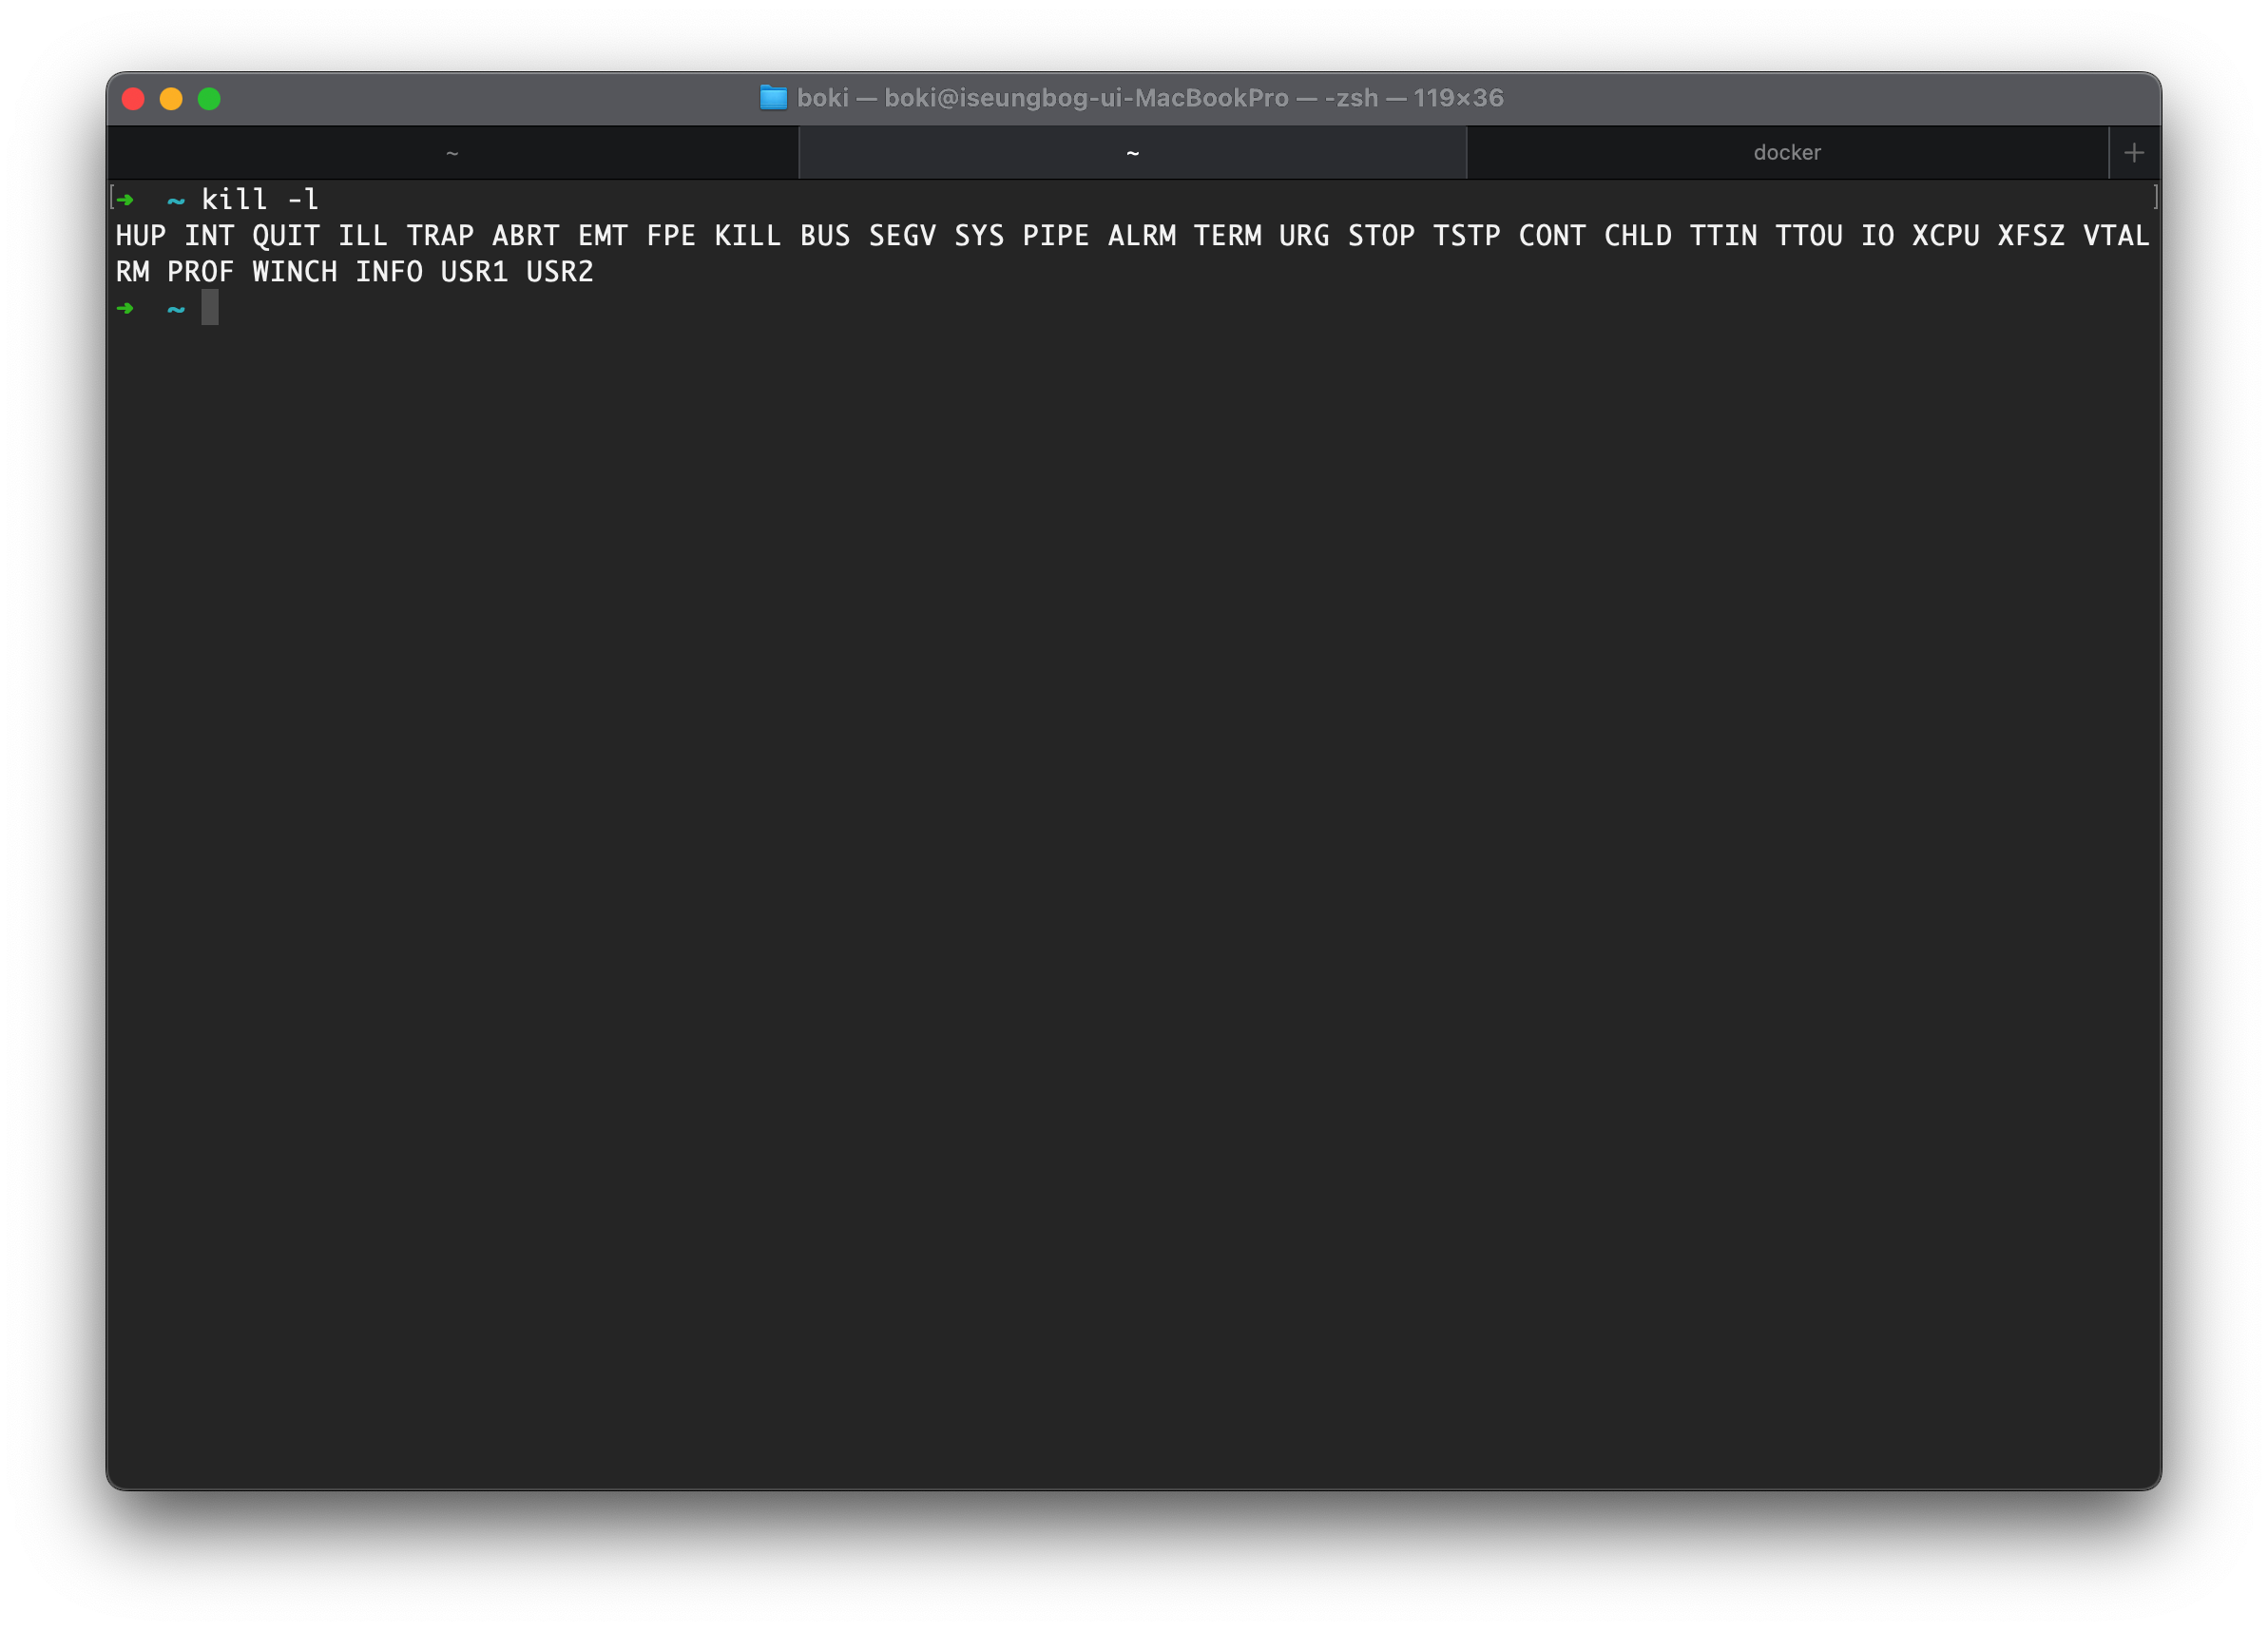This screenshot has height=1631, width=2268.
Task: Click the window title text boki@iseungbog-ui-MacBookPro
Action: pos(1086,98)
